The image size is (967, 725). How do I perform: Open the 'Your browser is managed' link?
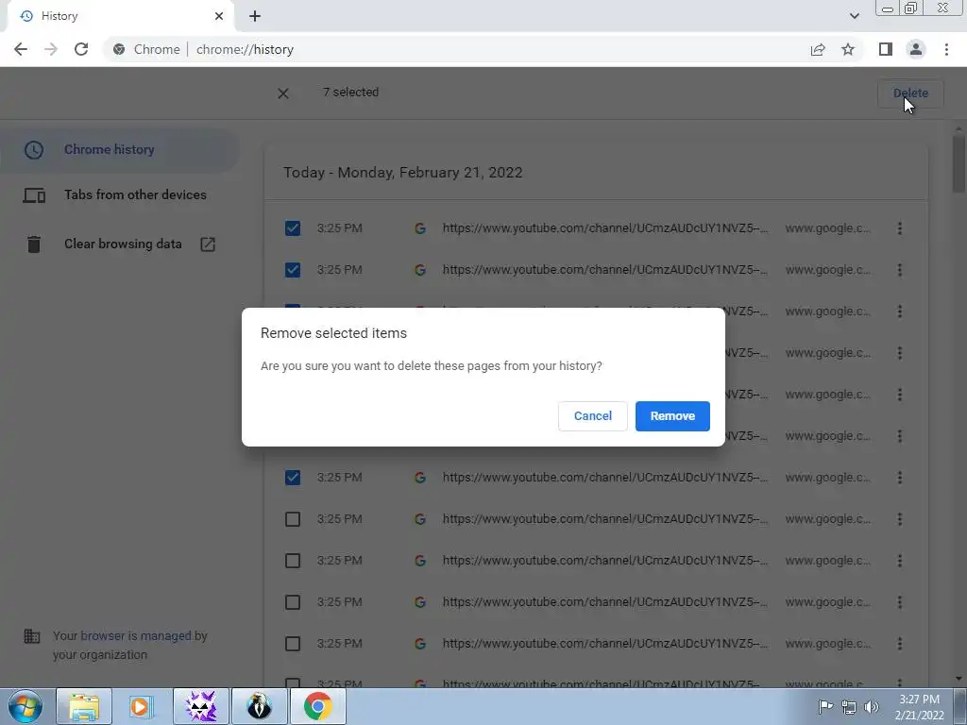pyautogui.click(x=136, y=635)
